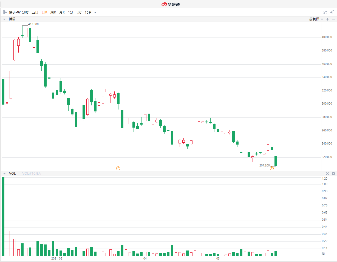Click the VOL indicator label
337x262 pixels.
(x=12, y=174)
